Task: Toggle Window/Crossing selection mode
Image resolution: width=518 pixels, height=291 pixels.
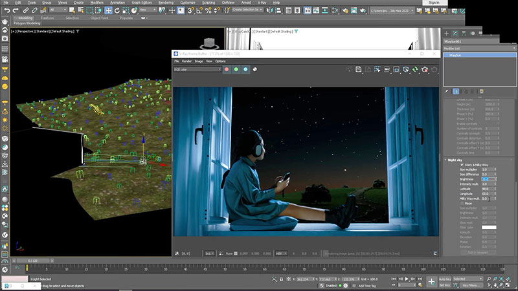Action: point(98,10)
